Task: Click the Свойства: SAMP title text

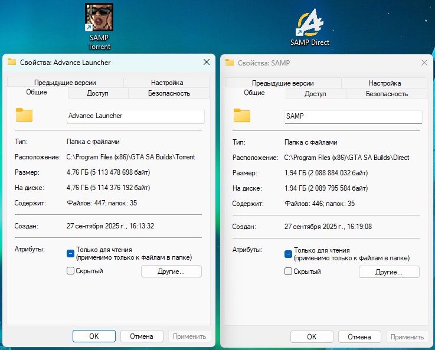Action: coord(264,63)
